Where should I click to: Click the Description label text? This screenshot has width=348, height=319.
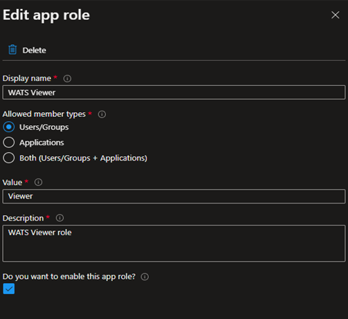click(x=23, y=218)
